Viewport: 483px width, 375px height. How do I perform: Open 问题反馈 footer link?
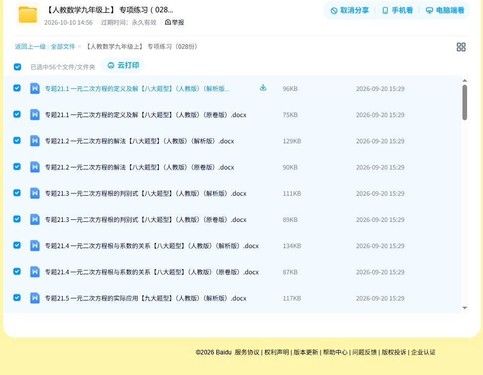pos(364,352)
